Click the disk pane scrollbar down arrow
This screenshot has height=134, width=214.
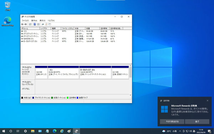pyautogui.click(x=131, y=95)
